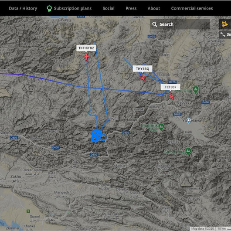Click the green ribbon Subscription plans icon
The height and width of the screenshot is (231, 231).
pyautogui.click(x=49, y=9)
